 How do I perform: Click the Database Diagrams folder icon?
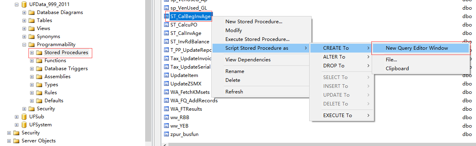click(x=32, y=12)
